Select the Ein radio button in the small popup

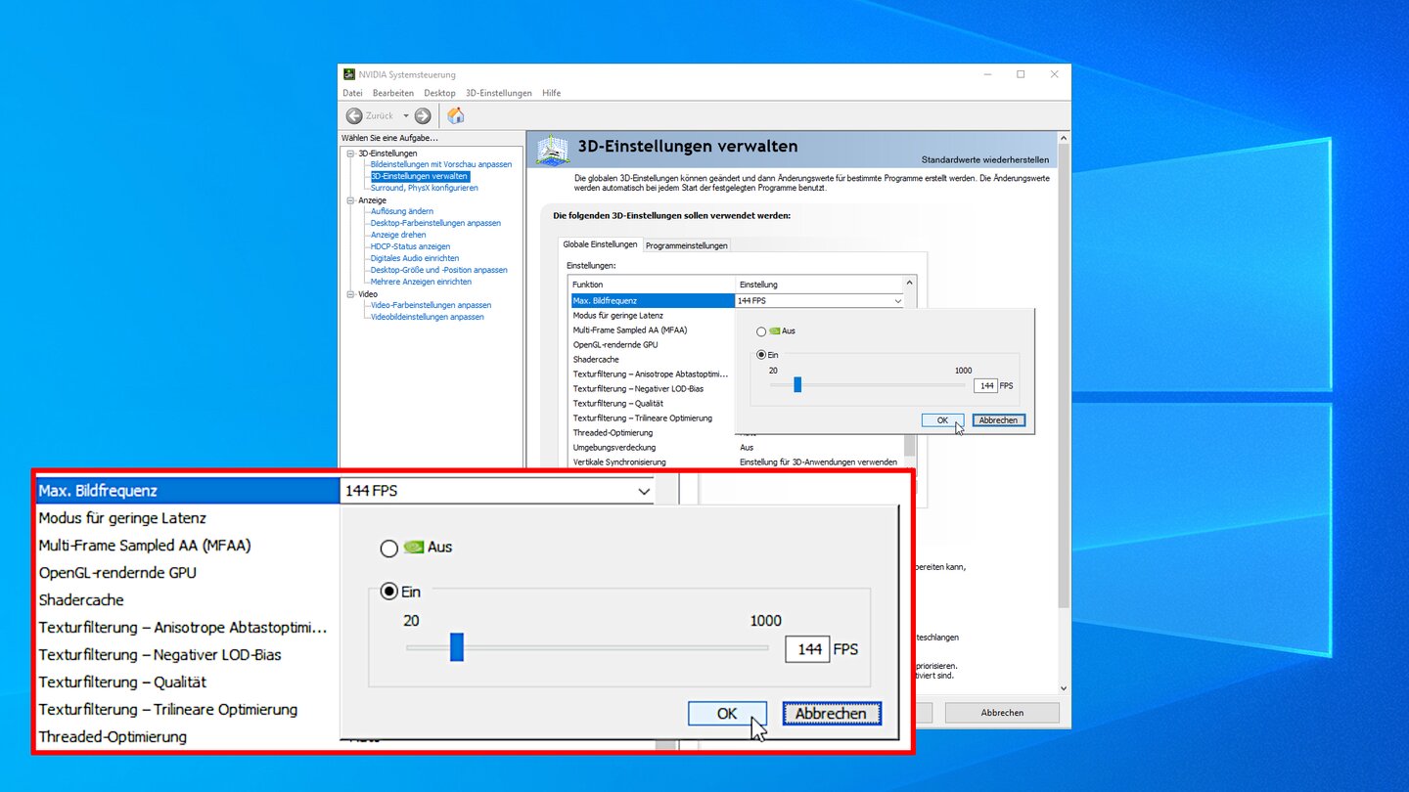pos(761,355)
